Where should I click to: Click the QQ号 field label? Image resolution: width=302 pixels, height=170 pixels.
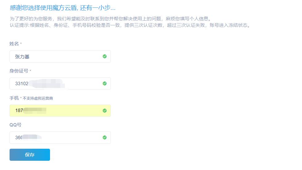[x=15, y=125]
